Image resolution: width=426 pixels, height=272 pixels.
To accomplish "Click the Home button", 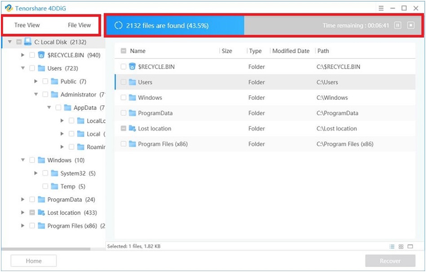I will (33, 260).
